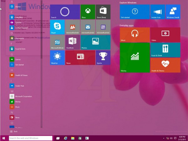Viewport: 188px width, 141px height.
Task: Open the Food & Drink tile
Action: [165, 50]
